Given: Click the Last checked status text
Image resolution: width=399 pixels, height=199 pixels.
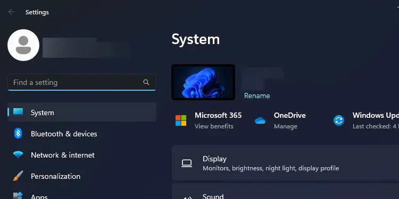Looking at the screenshot, I should 376,126.
